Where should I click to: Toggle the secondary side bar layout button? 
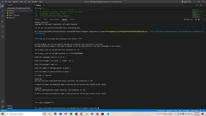tap(187, 2)
